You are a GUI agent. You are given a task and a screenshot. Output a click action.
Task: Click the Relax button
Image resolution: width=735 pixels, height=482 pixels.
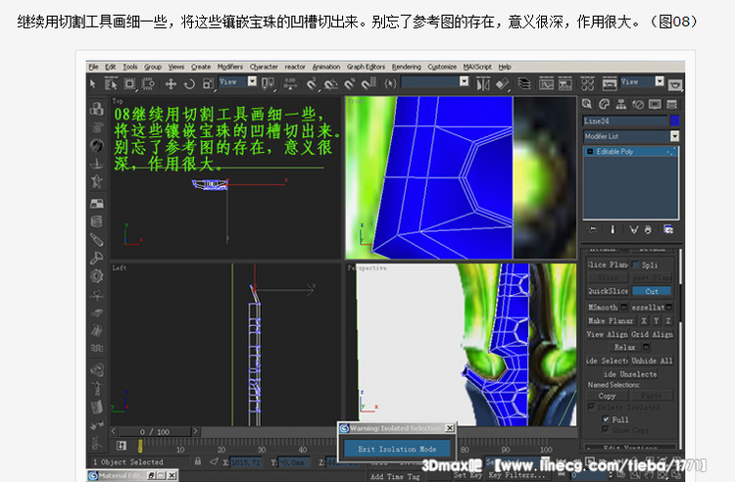pos(624,347)
